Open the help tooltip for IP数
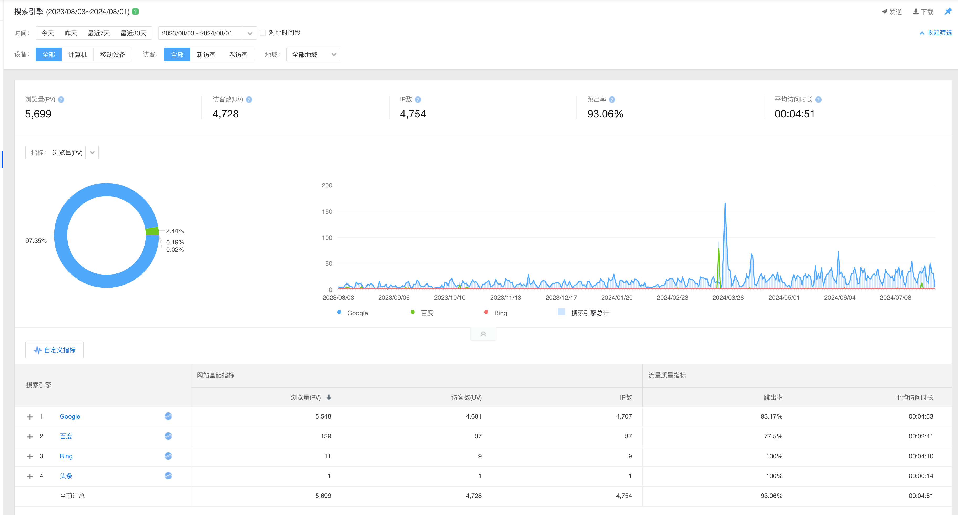 click(418, 100)
